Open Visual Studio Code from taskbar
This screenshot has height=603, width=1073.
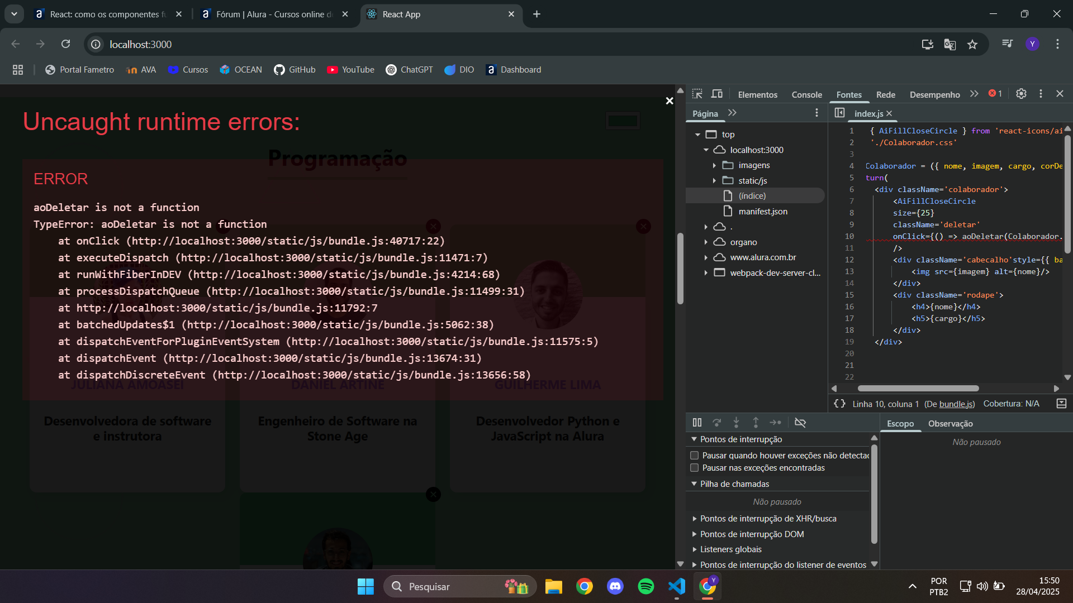(x=676, y=586)
